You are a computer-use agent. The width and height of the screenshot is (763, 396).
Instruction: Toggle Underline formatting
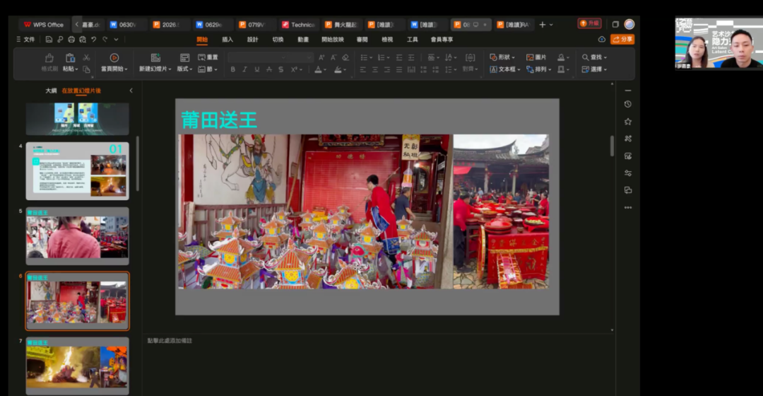point(257,69)
